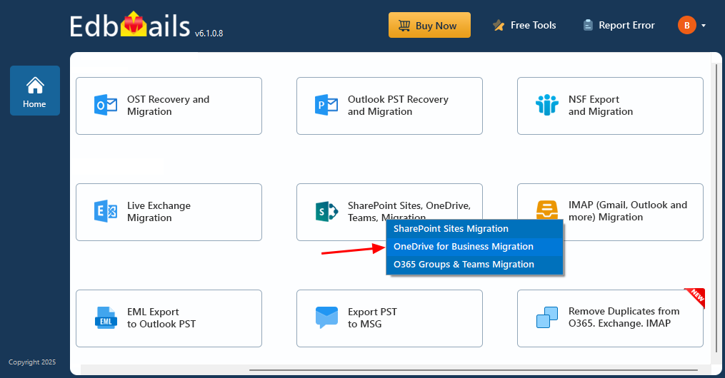Click the inbox tray icon on IMAP Migration card
Viewport: 725px width, 378px height.
click(547, 210)
